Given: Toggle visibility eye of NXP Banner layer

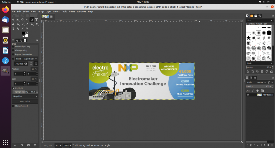Looking at the screenshot, I should point(248,95).
